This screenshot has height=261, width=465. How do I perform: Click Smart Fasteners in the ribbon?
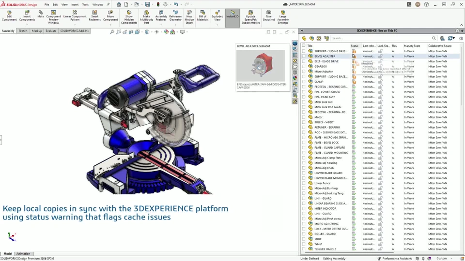(x=94, y=16)
